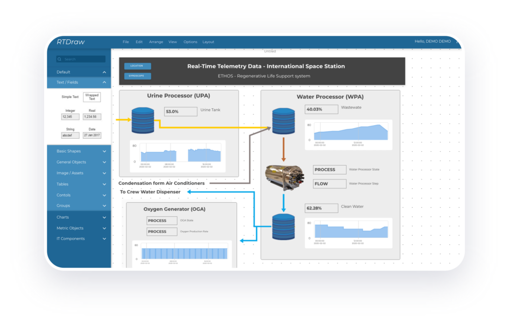
Task: Select the Urine Processor area chart
Action: point(177,156)
